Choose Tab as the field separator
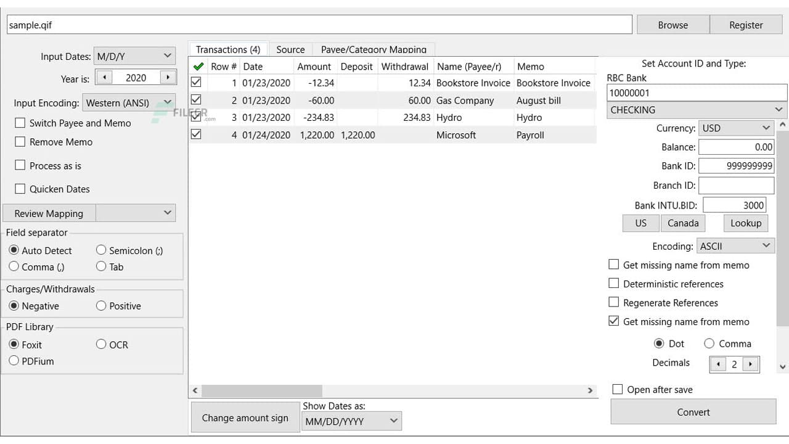This screenshot has width=789, height=444. tap(100, 267)
